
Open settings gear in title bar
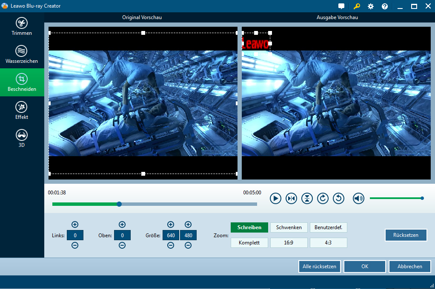pos(371,6)
